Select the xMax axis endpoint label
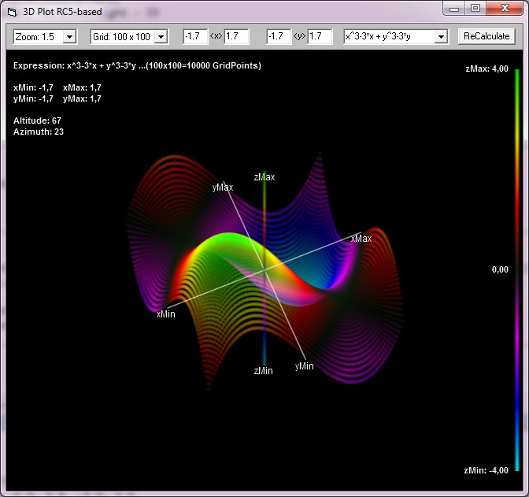Screen dimensions: 529x497 (x=361, y=238)
